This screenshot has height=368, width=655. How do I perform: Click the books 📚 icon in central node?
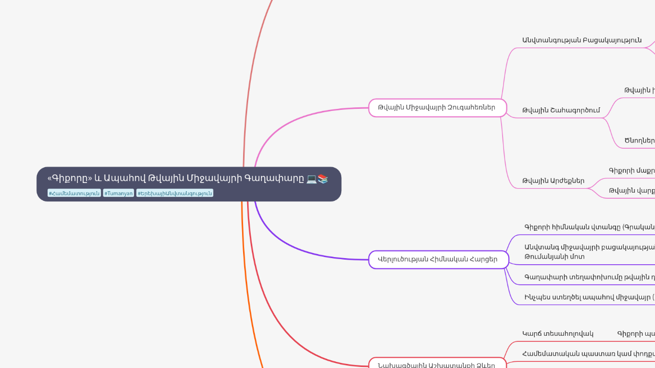coord(323,179)
